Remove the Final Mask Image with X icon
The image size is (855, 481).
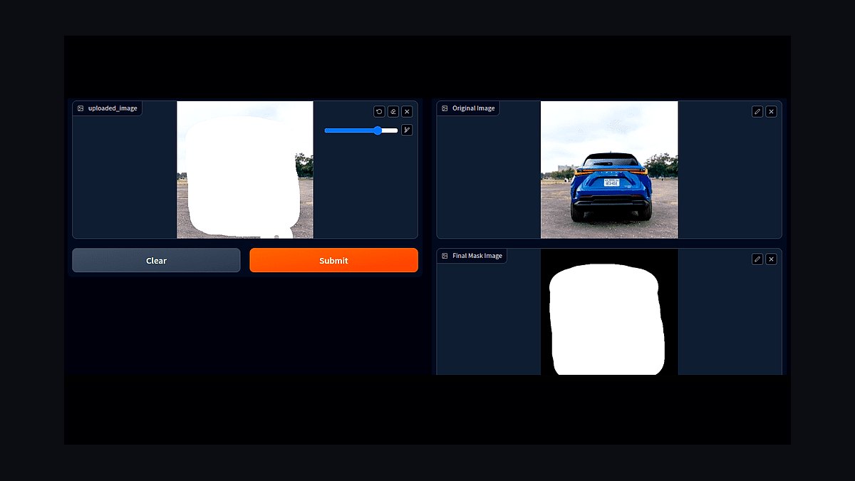coord(771,259)
